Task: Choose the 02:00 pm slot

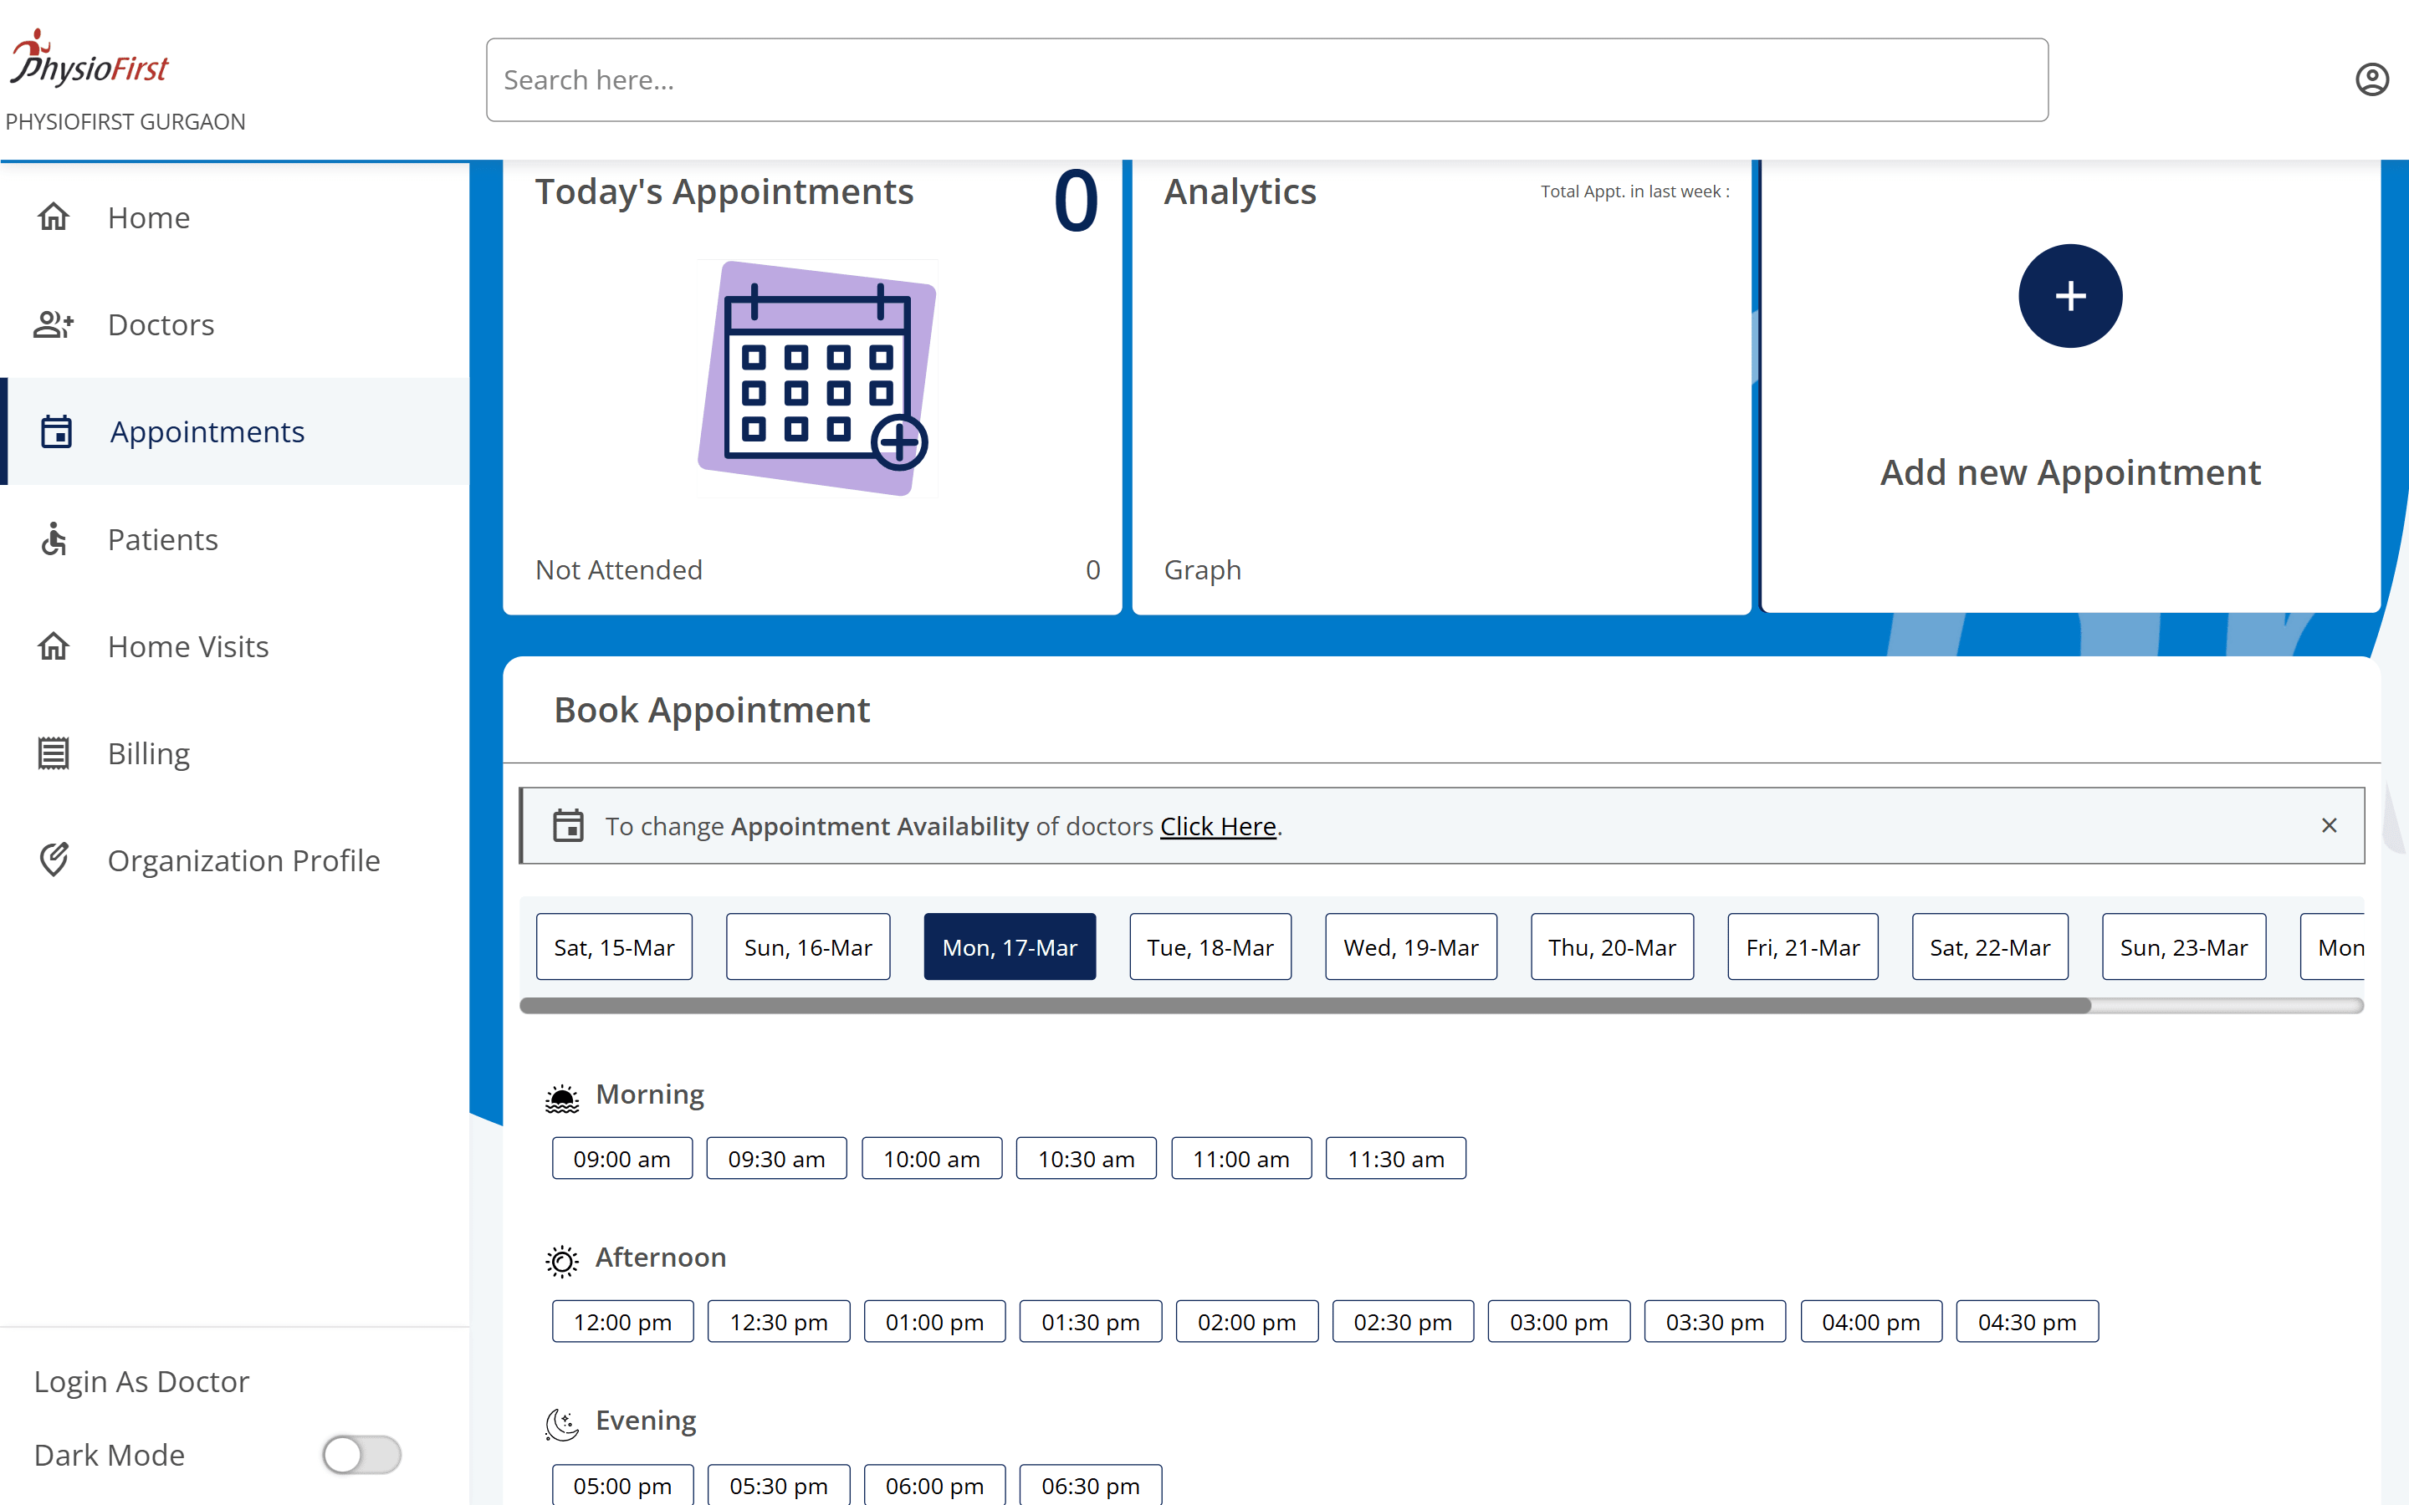Action: pos(1246,1322)
